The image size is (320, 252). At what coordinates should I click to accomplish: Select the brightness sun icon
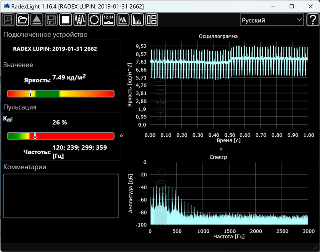(94, 20)
